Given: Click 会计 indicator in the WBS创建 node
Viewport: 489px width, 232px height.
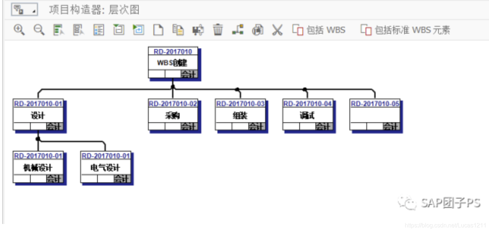Looking at the screenshot, I should click(189, 74).
